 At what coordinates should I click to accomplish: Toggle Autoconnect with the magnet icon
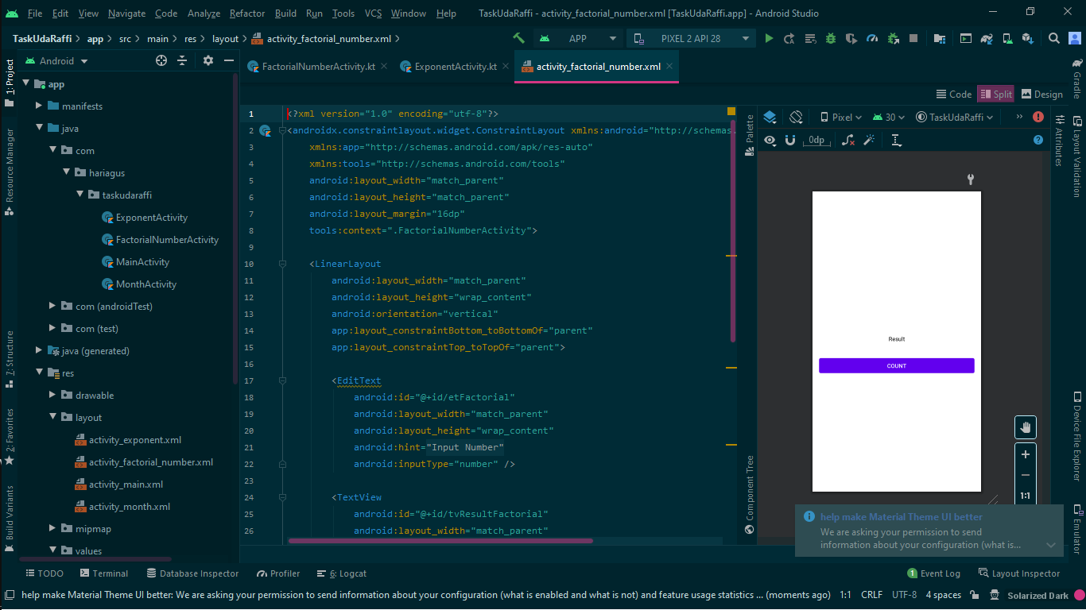pyautogui.click(x=789, y=140)
